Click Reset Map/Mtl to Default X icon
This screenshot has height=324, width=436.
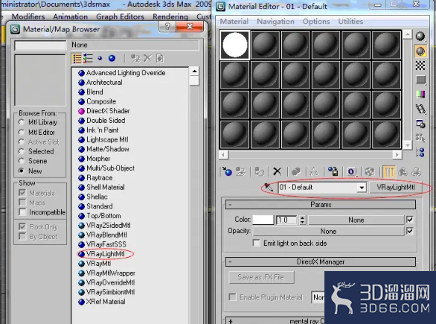(278, 172)
